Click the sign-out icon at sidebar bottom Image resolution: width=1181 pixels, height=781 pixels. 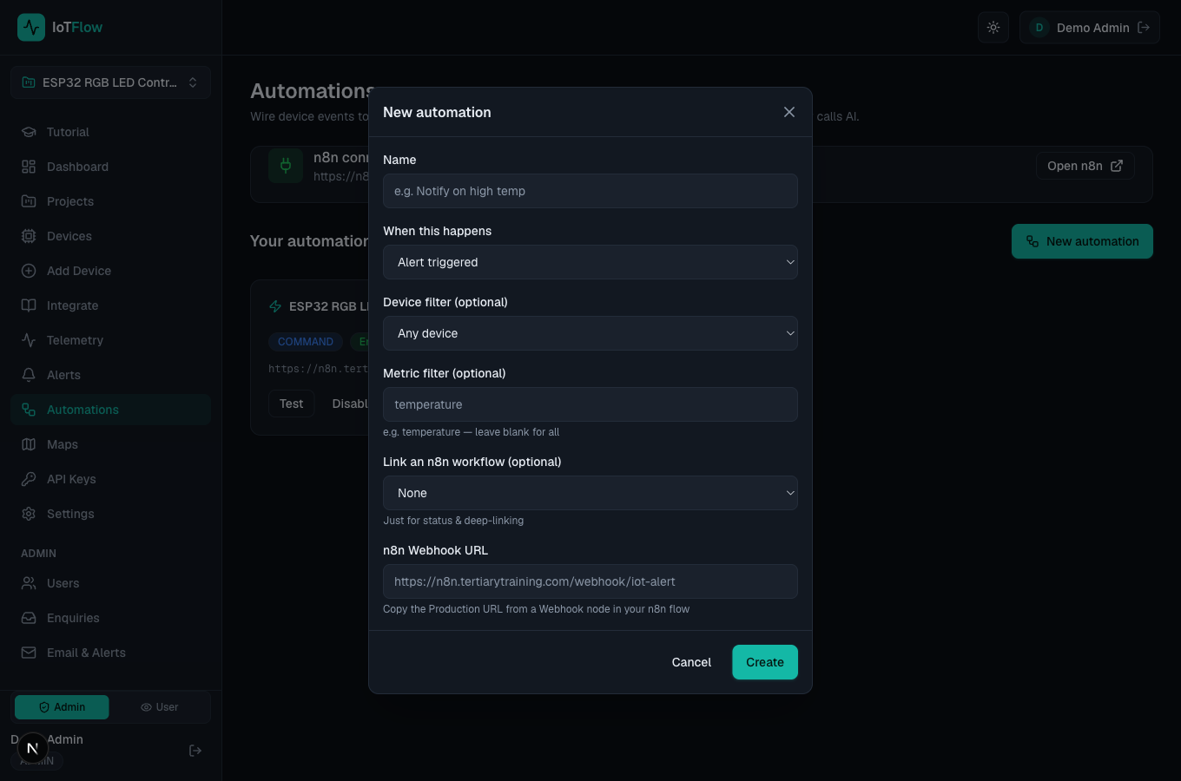[195, 751]
